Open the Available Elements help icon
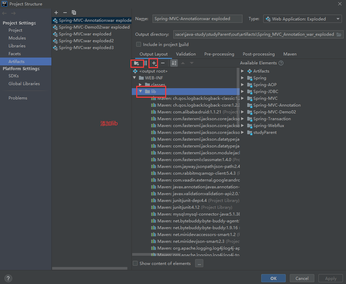 click(281, 63)
